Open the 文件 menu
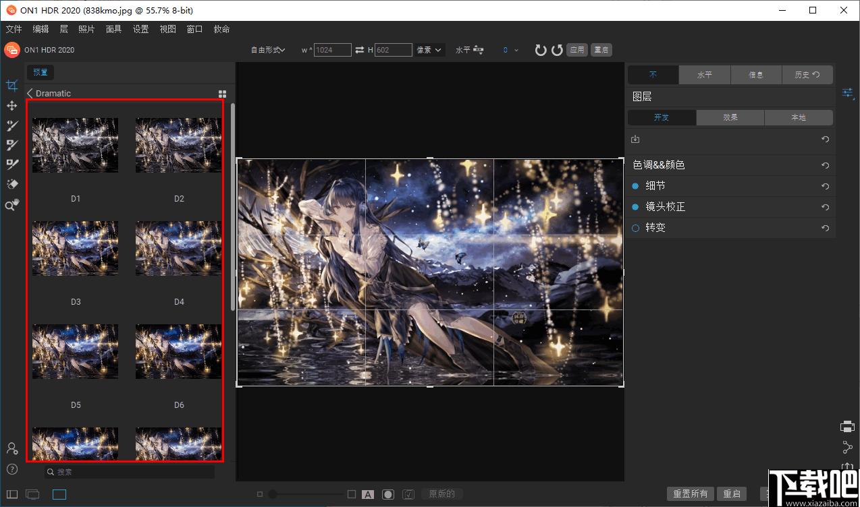This screenshot has width=860, height=507. tap(14, 29)
